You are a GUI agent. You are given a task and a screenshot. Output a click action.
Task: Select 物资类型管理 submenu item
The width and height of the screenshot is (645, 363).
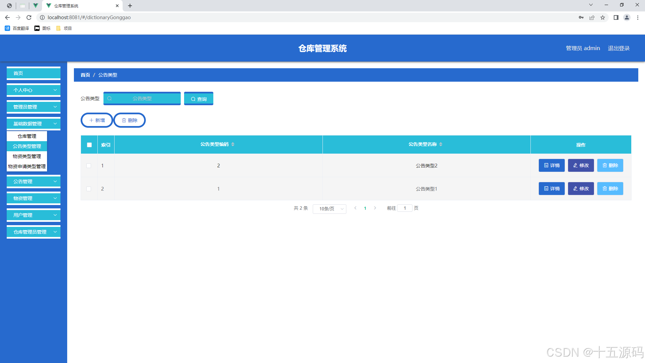coord(27,156)
